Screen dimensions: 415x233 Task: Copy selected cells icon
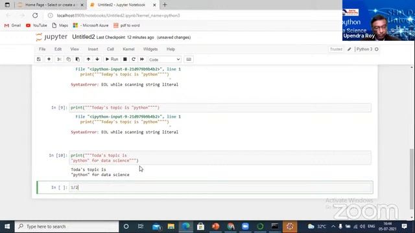pyautogui.click(x=68, y=59)
